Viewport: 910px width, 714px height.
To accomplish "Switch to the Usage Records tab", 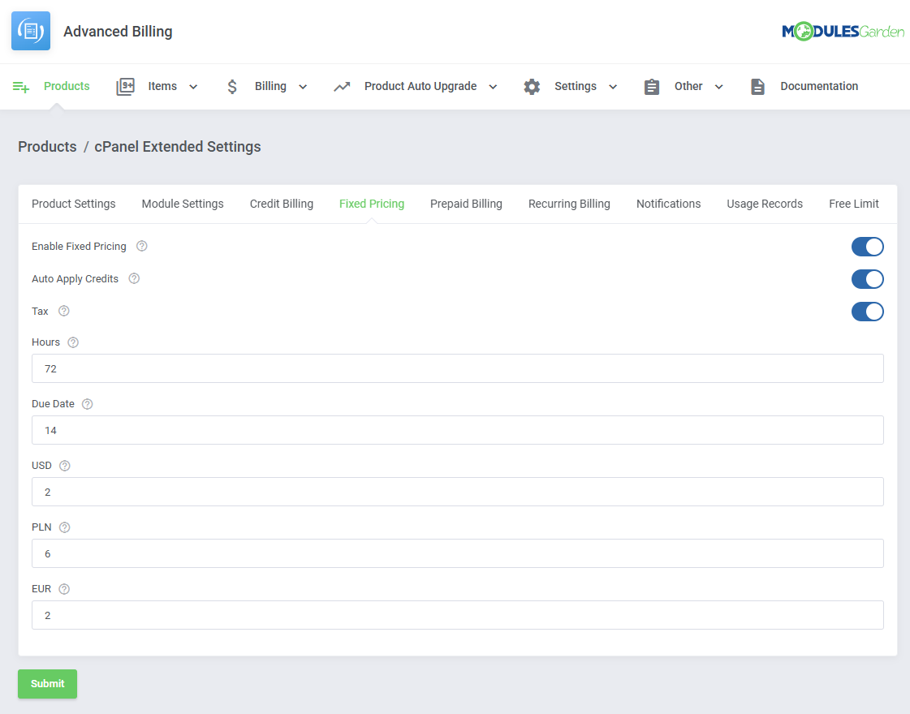I will 765,204.
